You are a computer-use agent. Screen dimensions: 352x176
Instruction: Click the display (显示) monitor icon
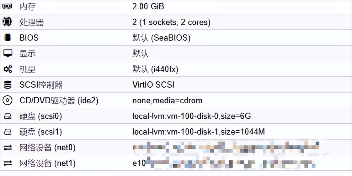(8, 53)
